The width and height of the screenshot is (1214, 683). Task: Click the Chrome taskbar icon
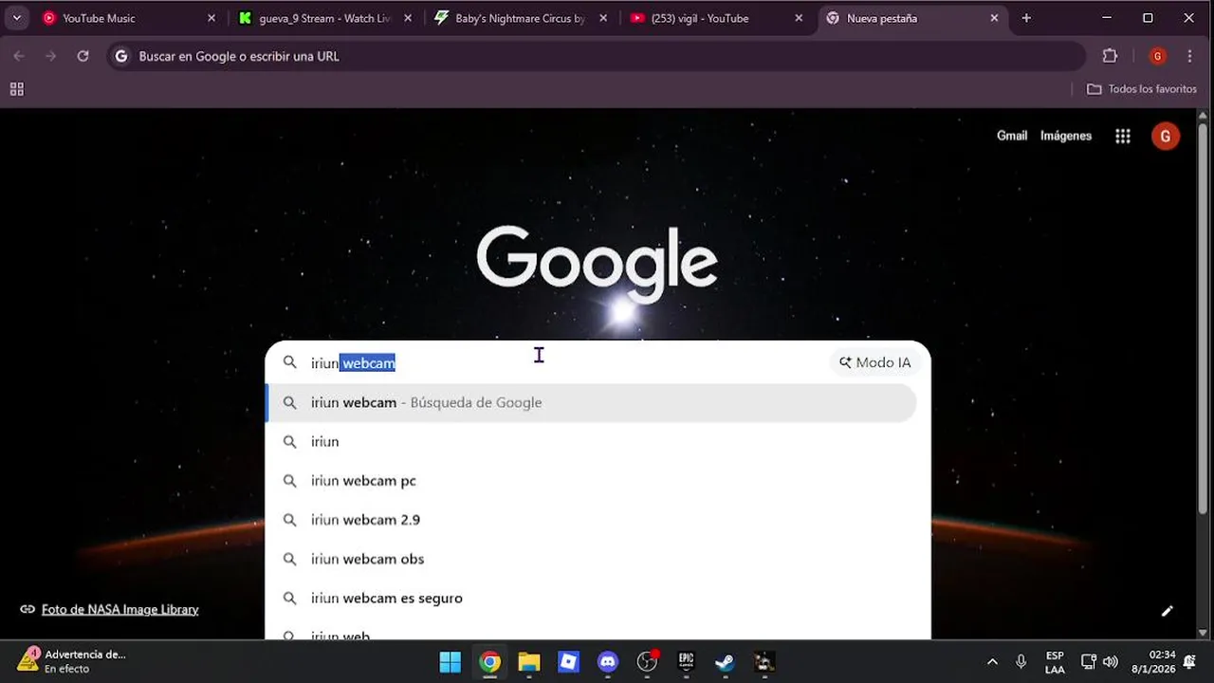[x=489, y=661]
